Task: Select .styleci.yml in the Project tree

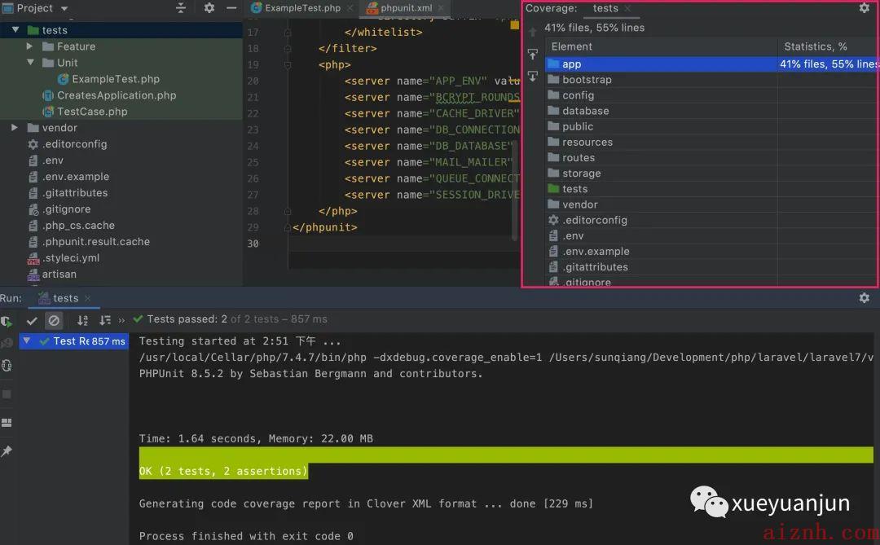Action: pyautogui.click(x=70, y=258)
